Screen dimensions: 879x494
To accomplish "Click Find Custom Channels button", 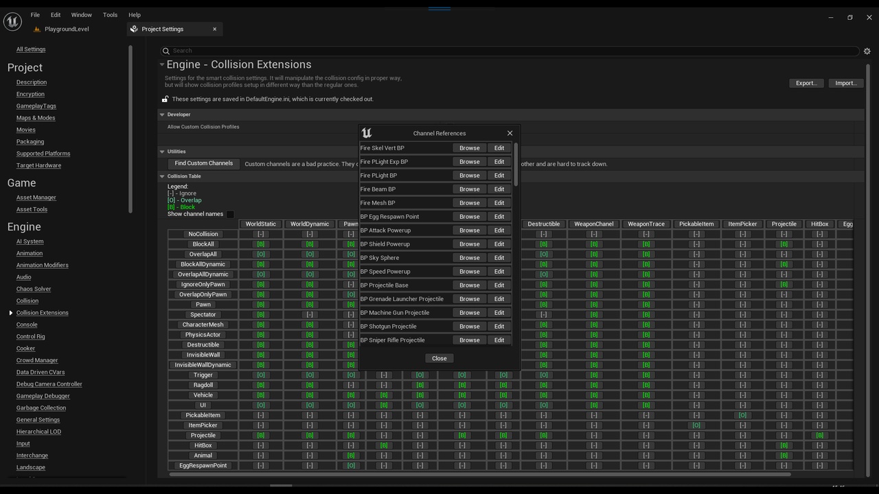I will point(203,163).
